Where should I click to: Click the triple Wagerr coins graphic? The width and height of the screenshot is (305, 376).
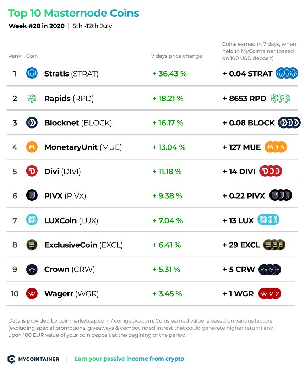(269, 293)
